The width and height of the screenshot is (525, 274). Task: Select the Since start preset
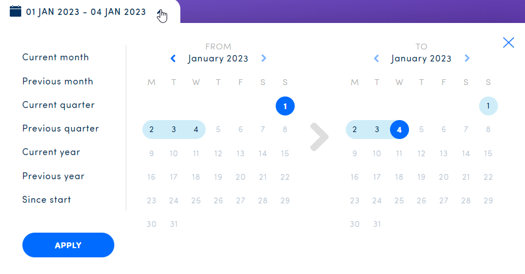coord(47,200)
